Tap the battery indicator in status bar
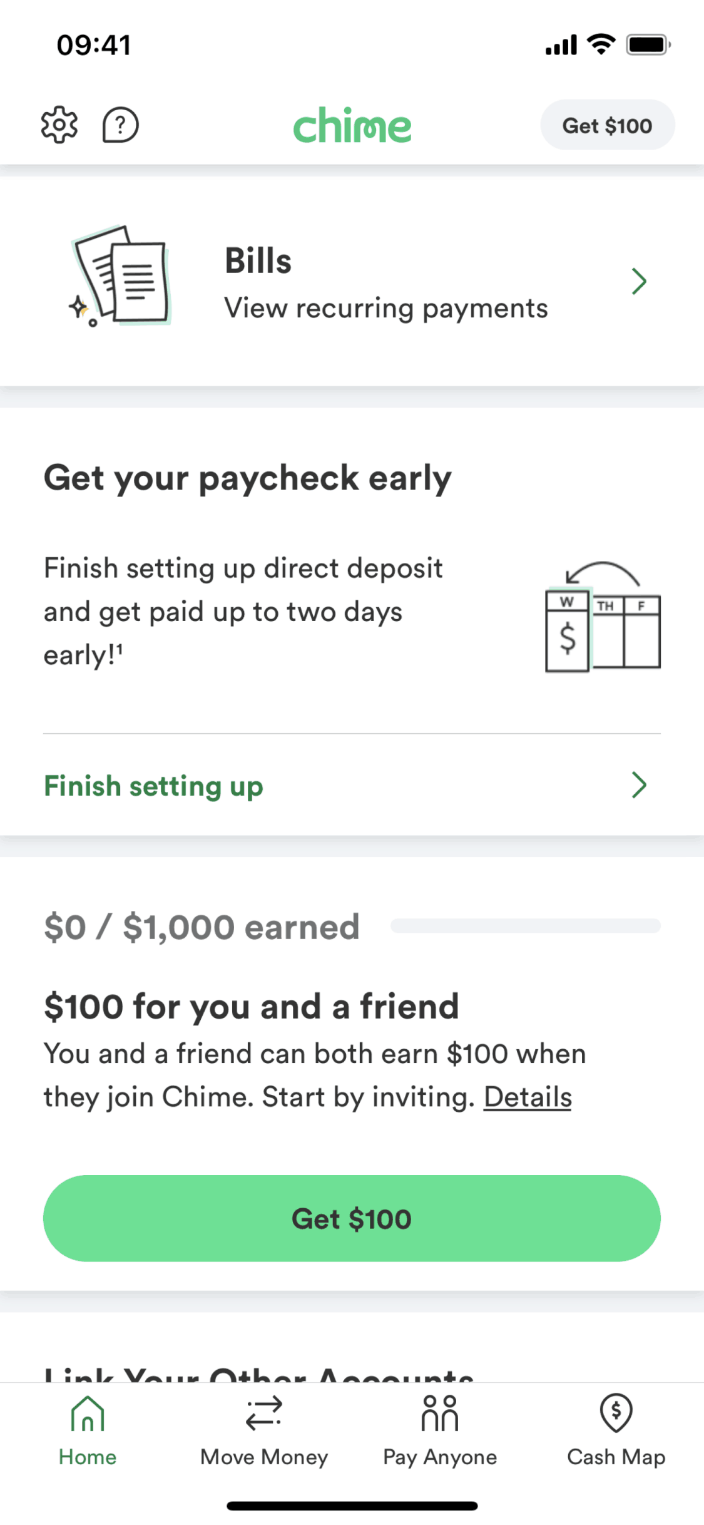 pyautogui.click(x=648, y=44)
